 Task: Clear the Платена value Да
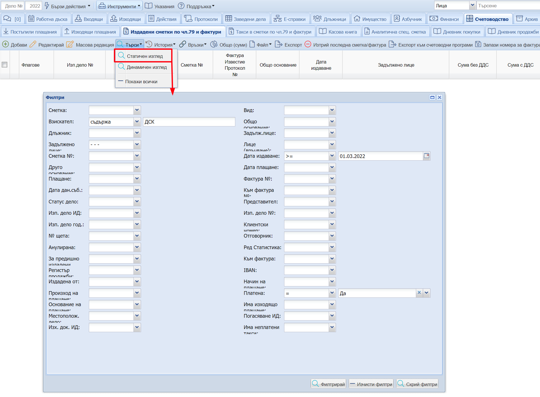click(x=419, y=293)
